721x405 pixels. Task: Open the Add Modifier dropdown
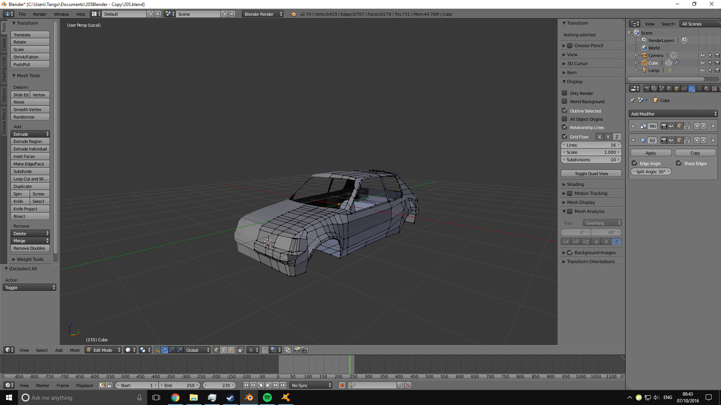coord(673,114)
